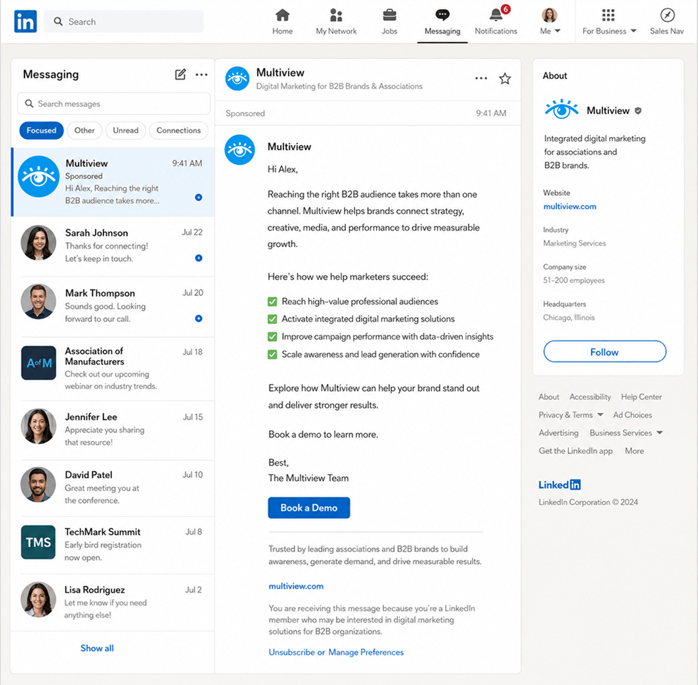
Task: Open Advertising footer link
Action: pyautogui.click(x=558, y=433)
